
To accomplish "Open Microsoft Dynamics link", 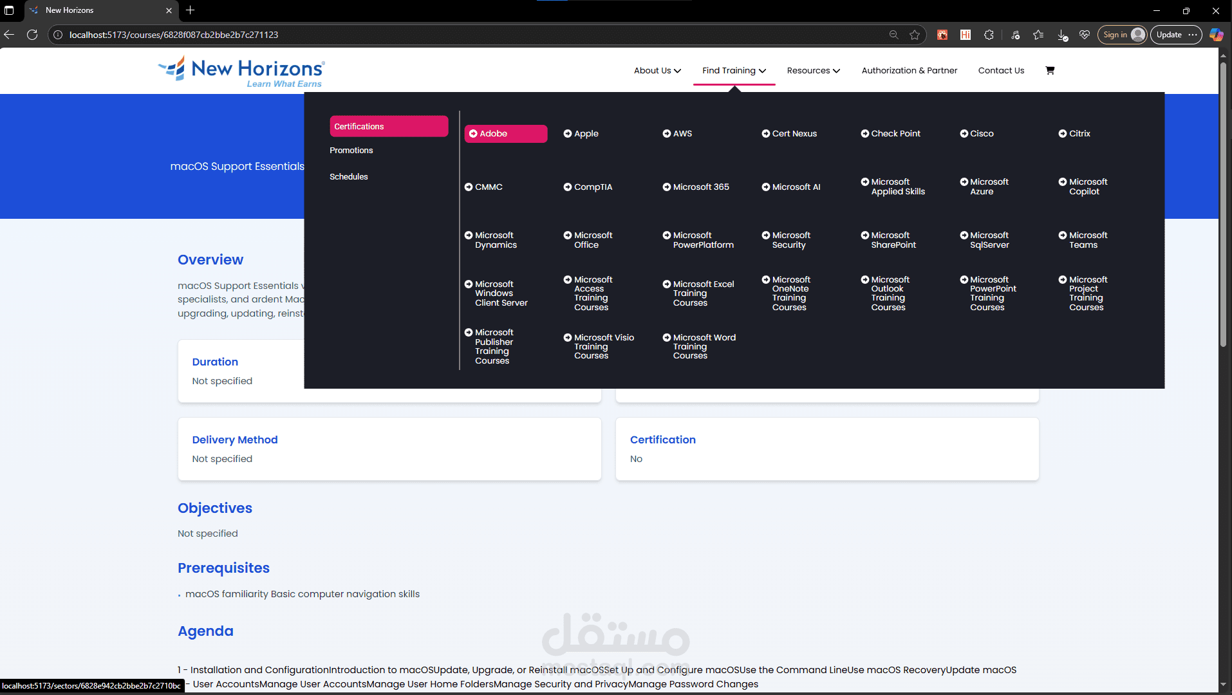I will tap(490, 240).
